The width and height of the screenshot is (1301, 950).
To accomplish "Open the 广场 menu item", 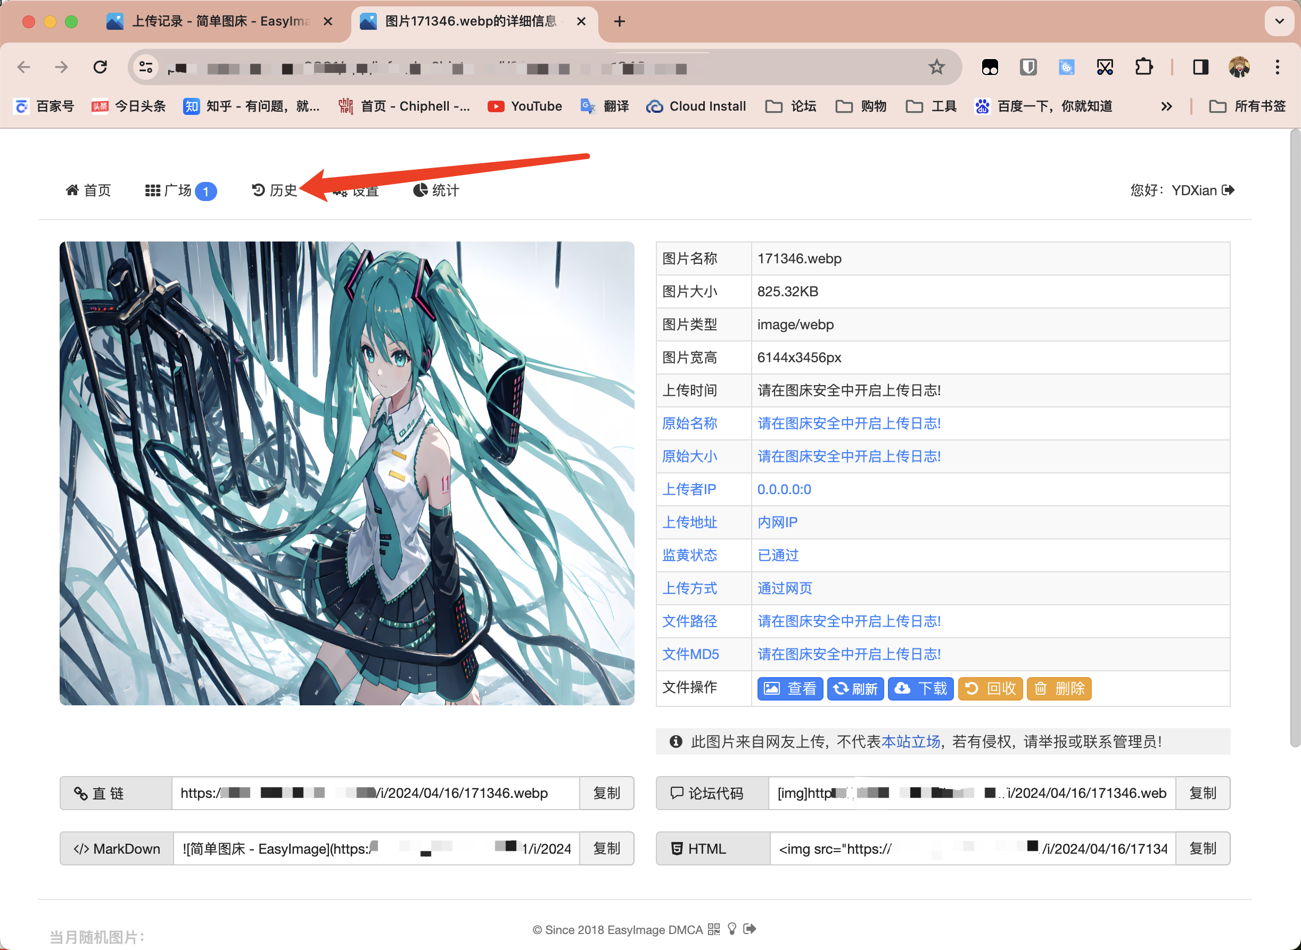I will pyautogui.click(x=180, y=190).
